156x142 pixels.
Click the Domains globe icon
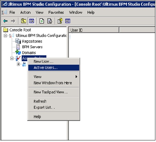pyautogui.click(x=18, y=52)
